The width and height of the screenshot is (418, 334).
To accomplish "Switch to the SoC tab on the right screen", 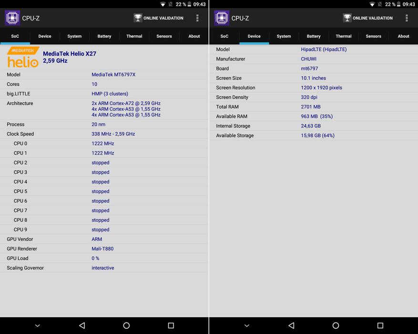I will click(224, 36).
